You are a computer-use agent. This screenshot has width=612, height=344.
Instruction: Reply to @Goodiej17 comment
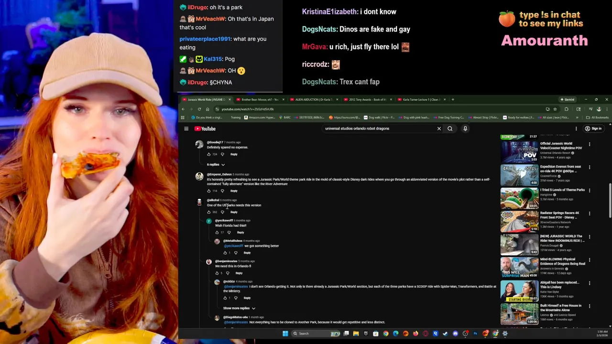[x=234, y=154]
